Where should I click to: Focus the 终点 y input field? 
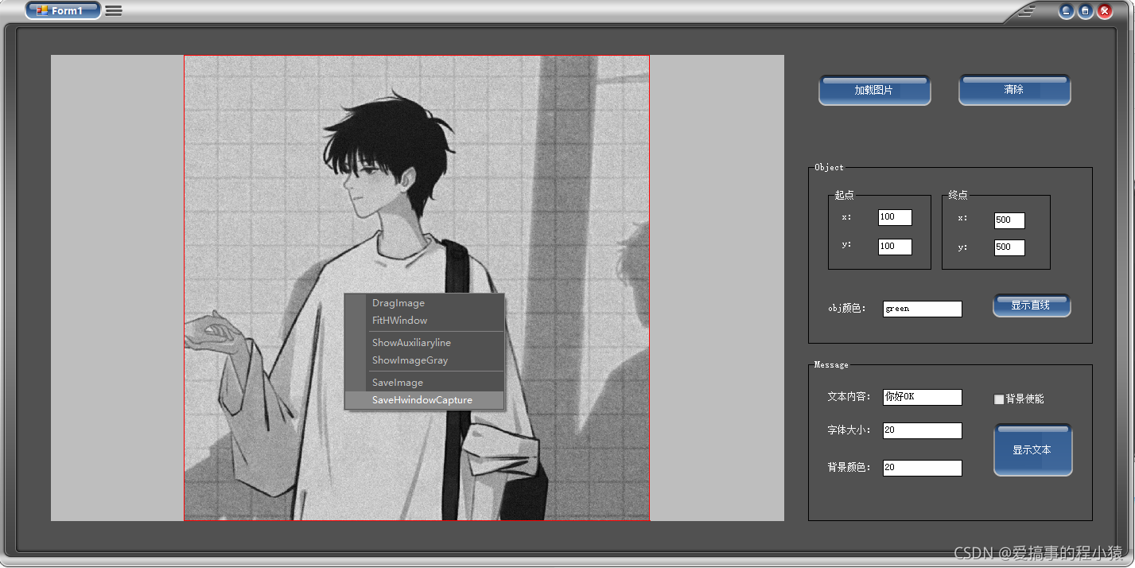click(1009, 247)
